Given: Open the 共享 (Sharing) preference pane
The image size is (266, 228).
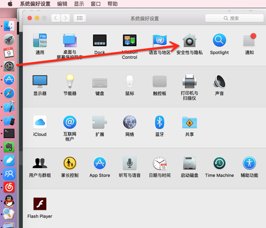Looking at the screenshot, I should (189, 122).
